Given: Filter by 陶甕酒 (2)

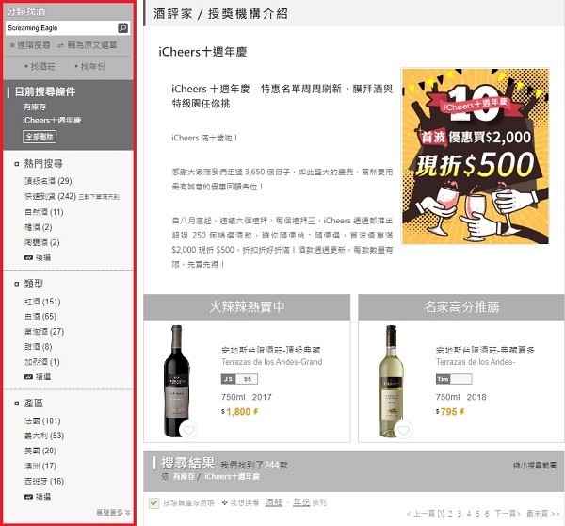Looking at the screenshot, I should pyautogui.click(x=41, y=242).
